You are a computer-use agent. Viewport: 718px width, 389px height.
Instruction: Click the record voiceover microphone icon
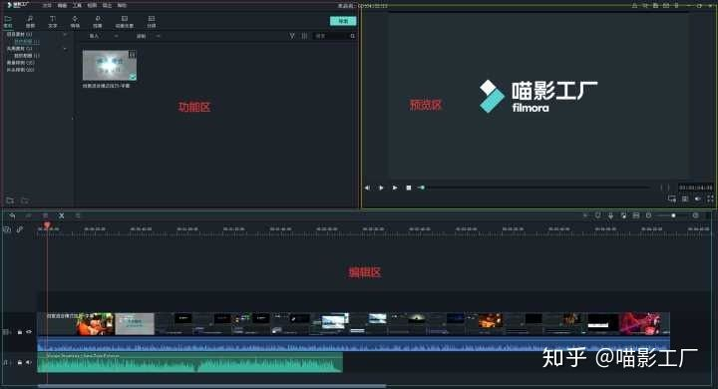611,215
